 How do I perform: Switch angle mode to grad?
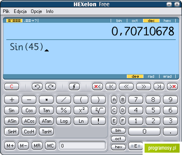pos(167,77)
